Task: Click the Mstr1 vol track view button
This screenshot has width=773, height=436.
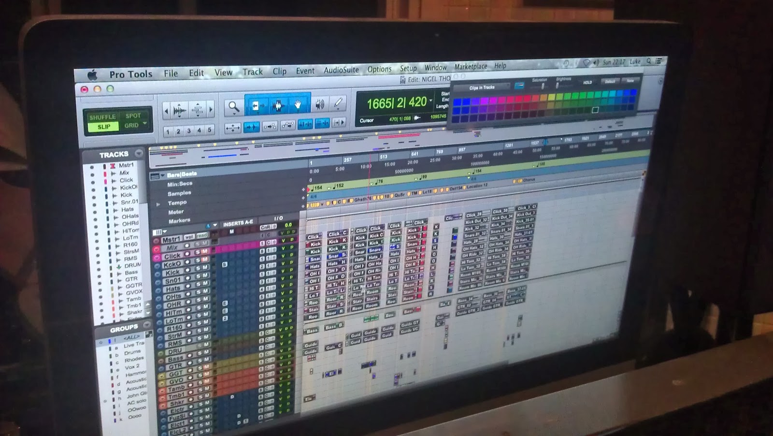Action: [x=188, y=237]
